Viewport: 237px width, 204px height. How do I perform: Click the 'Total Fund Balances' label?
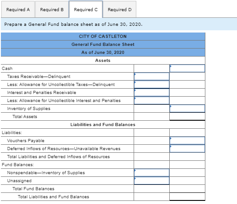point(33,188)
